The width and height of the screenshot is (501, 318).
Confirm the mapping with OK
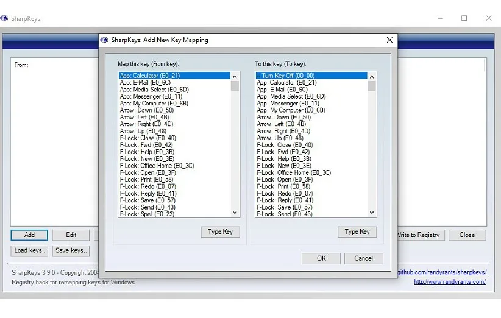coord(321,258)
